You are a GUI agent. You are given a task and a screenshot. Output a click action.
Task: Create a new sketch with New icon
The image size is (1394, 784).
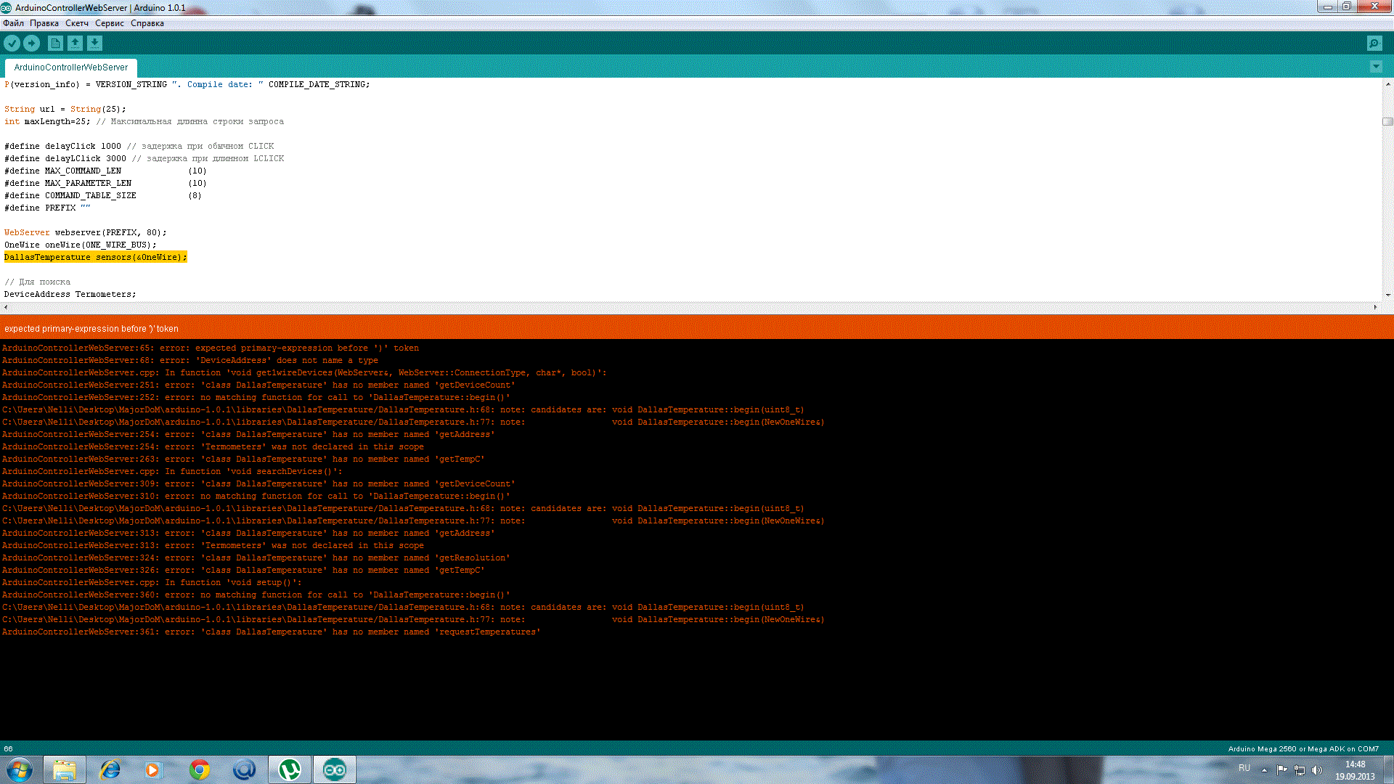tap(55, 44)
